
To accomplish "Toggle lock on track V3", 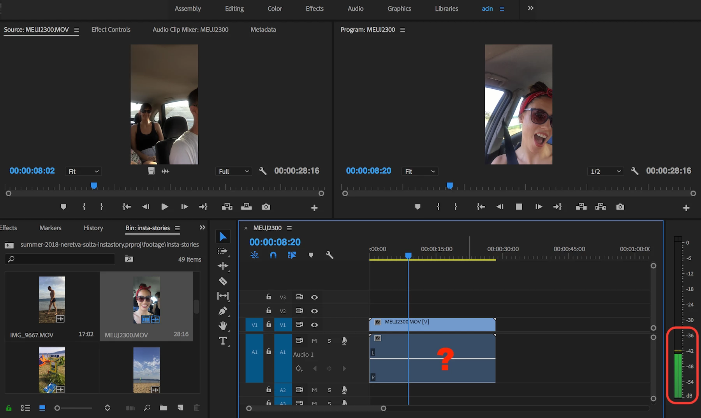I will [x=269, y=297].
